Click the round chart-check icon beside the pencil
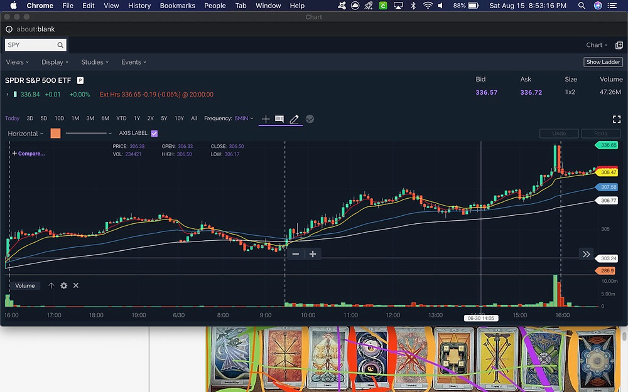The height and width of the screenshot is (392, 628). [x=310, y=119]
